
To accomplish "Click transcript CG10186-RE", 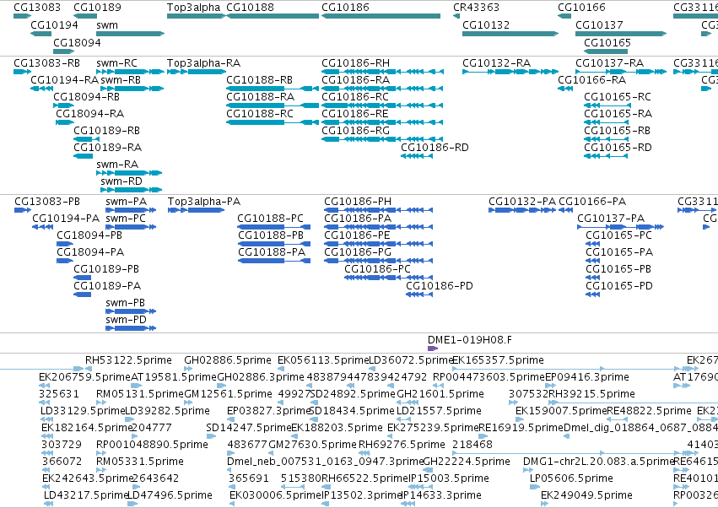I will [x=355, y=114].
